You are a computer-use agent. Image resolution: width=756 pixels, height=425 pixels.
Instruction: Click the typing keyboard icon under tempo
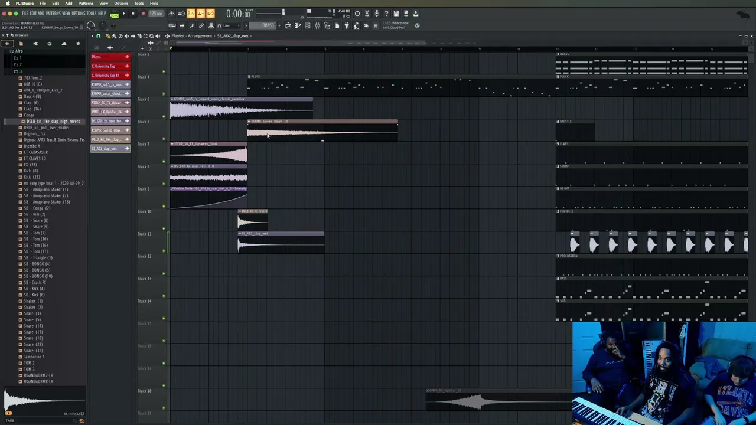point(172,25)
